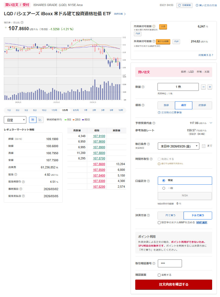Choose the 指値 price type tab
Image resolution: width=220 pixels, height=297 pixels.
tap(166, 105)
